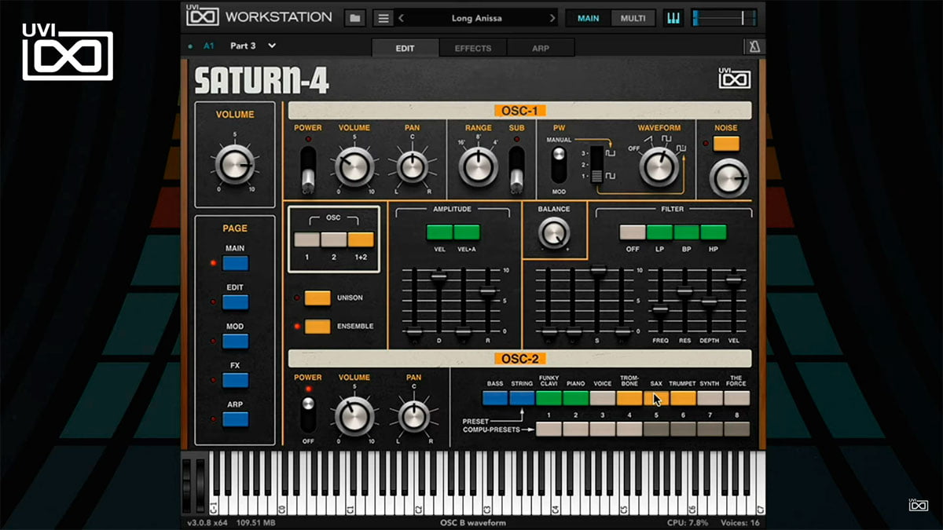Select the FUNKY CLAVI preset button

tap(549, 398)
